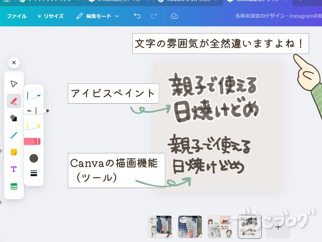Open page 1 thumbnail
The image size is (322, 242).
[160, 227]
